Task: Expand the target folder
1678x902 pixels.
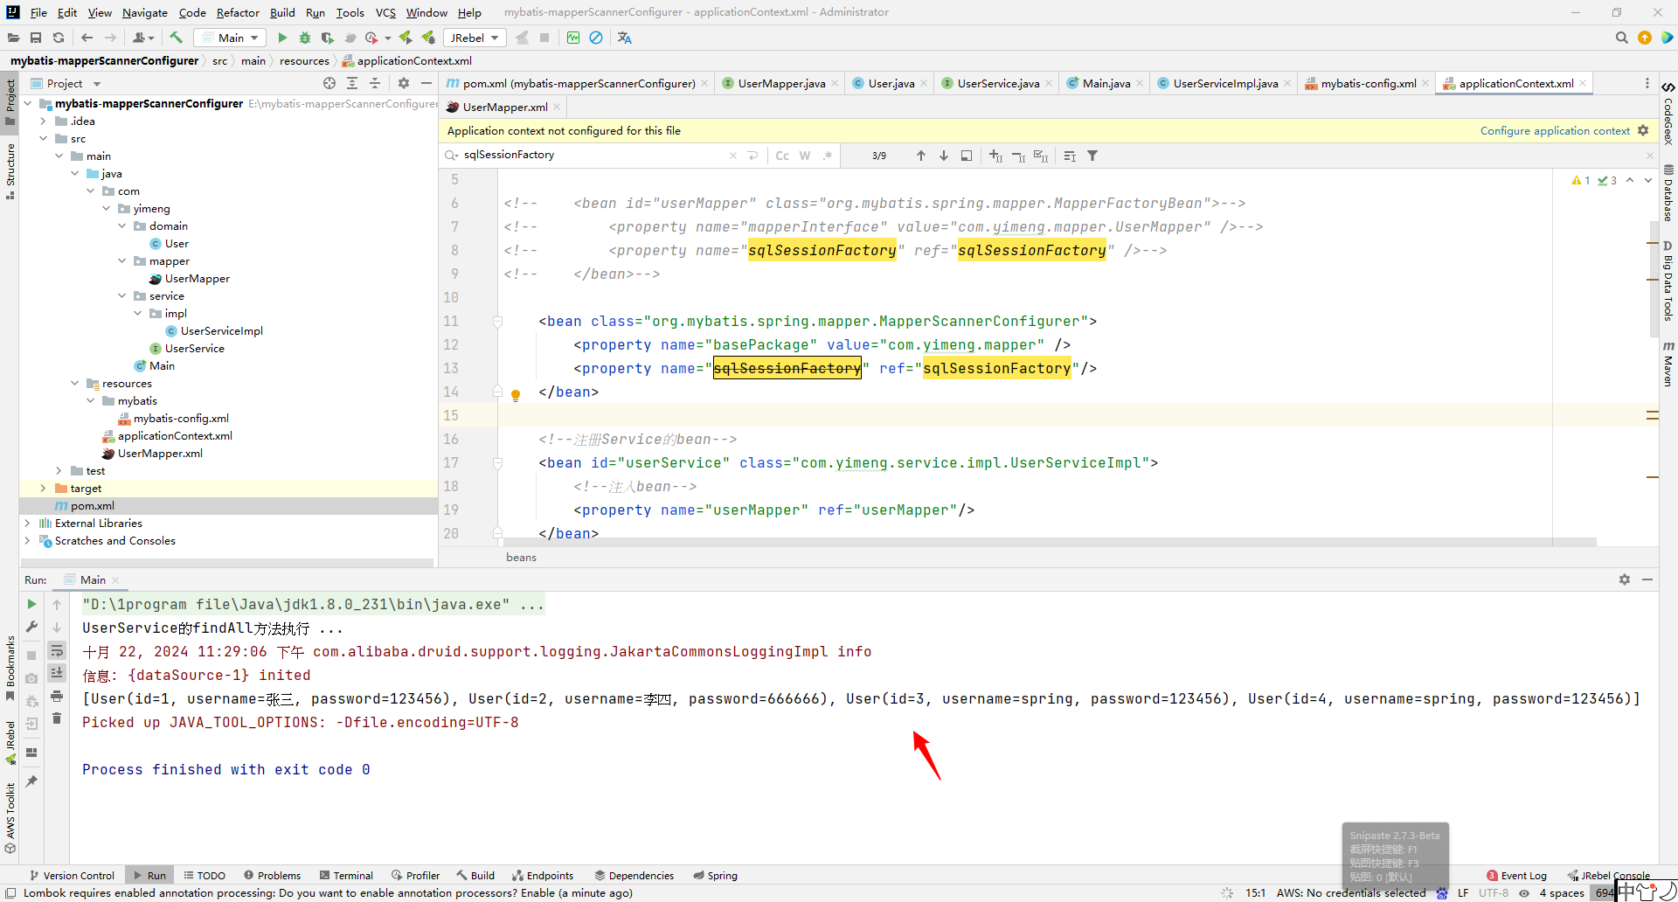Action: point(43,489)
